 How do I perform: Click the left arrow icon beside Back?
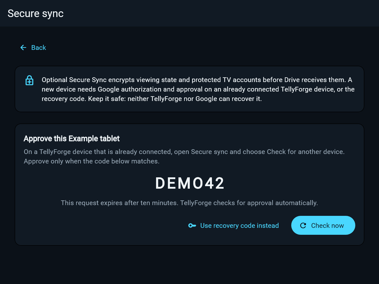23,48
